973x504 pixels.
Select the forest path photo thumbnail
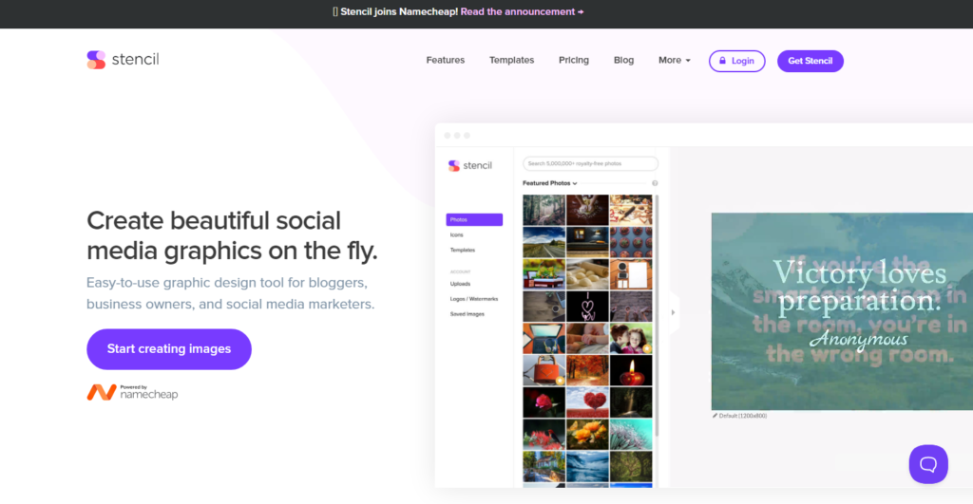coord(544,210)
